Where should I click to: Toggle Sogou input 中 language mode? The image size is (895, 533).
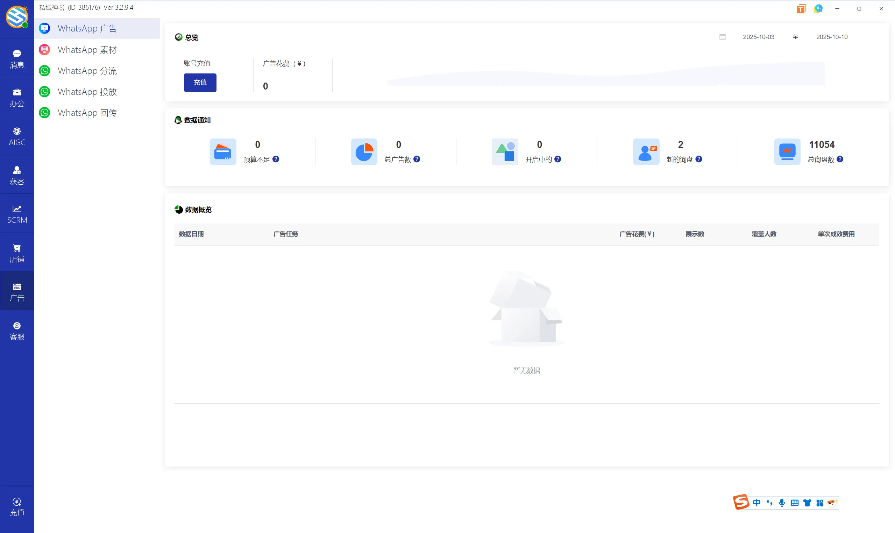[x=757, y=503]
